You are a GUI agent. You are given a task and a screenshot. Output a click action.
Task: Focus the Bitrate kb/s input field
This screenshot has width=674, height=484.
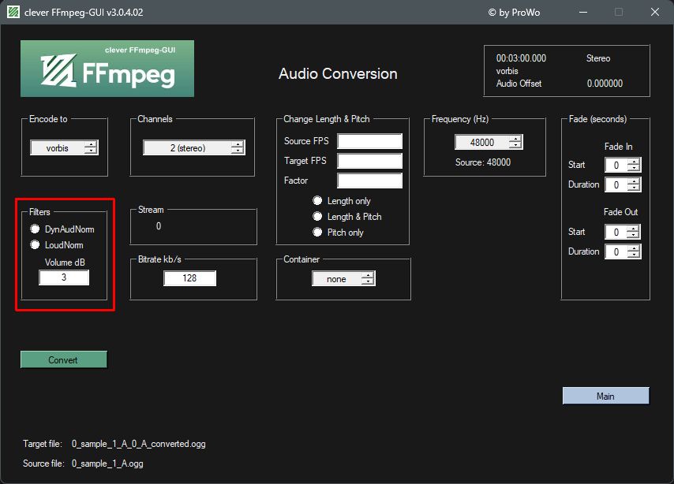(189, 278)
